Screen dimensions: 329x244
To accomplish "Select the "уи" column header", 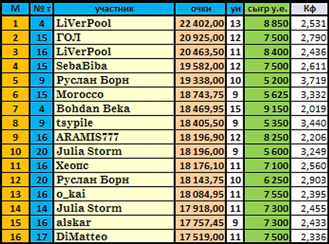I will click(x=235, y=9).
